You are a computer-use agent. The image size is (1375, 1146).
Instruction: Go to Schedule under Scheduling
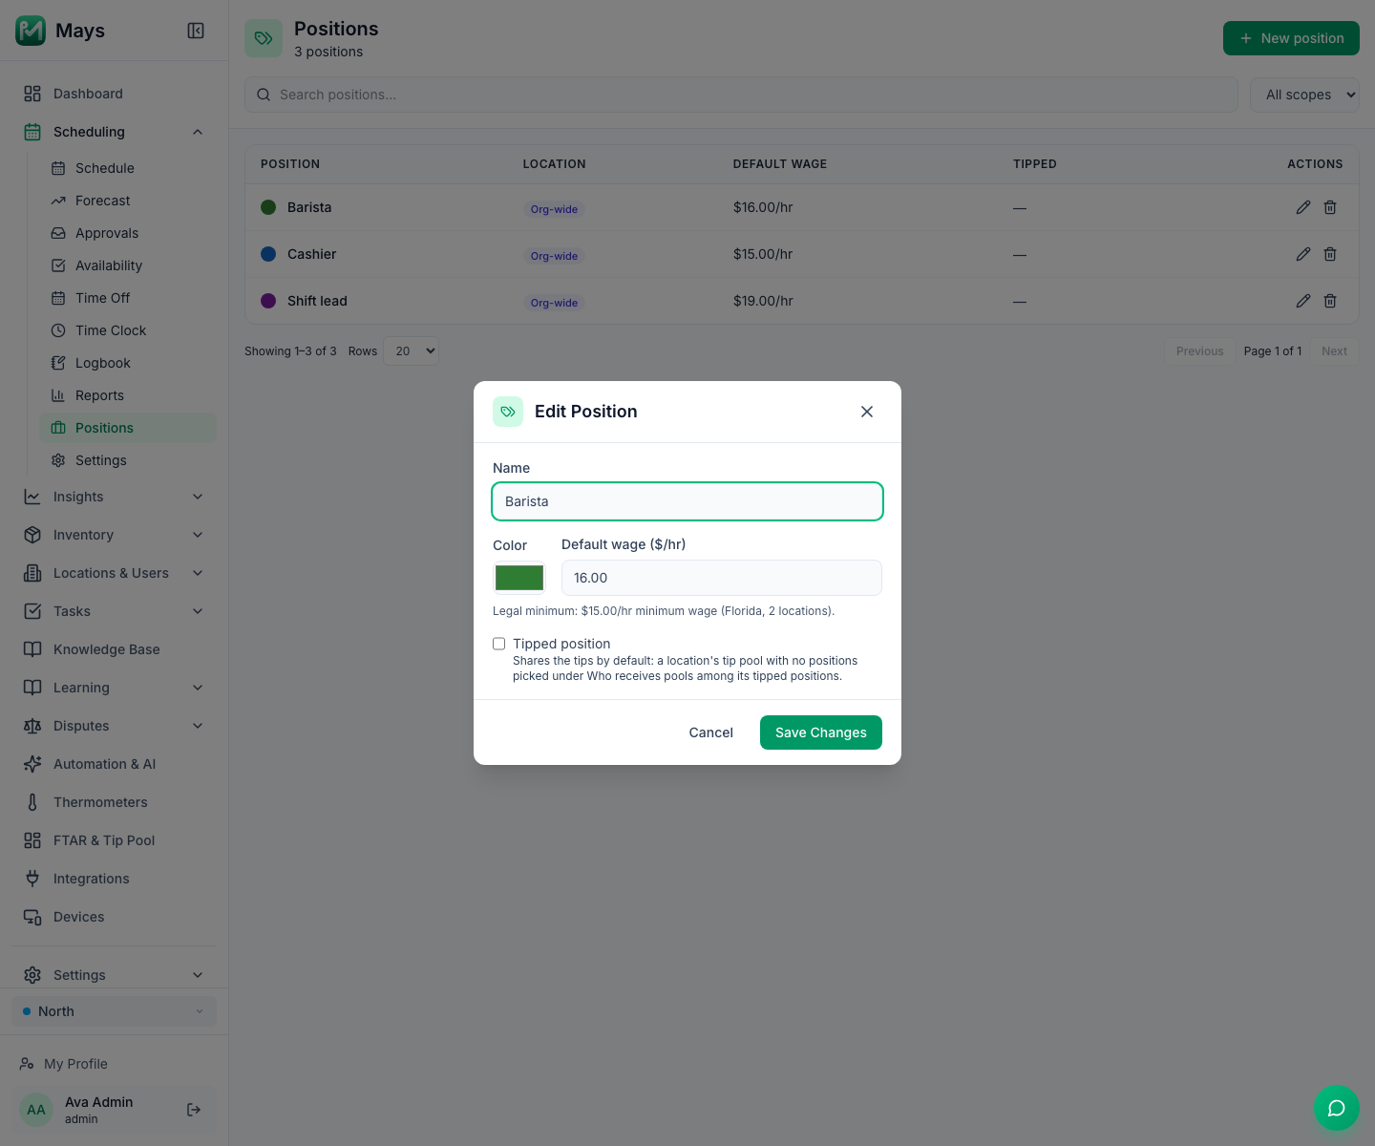[128, 168]
